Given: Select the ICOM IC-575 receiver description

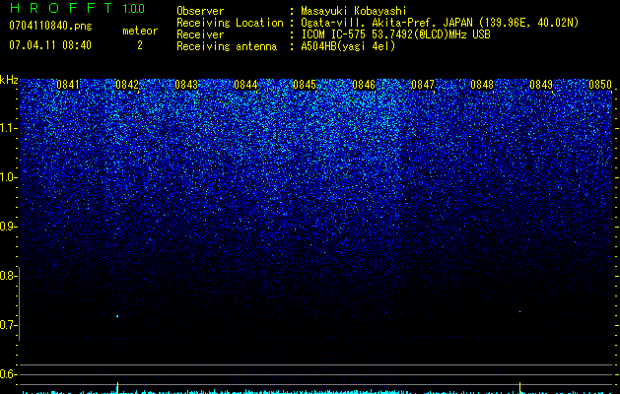Looking at the screenshot, I should 396,34.
